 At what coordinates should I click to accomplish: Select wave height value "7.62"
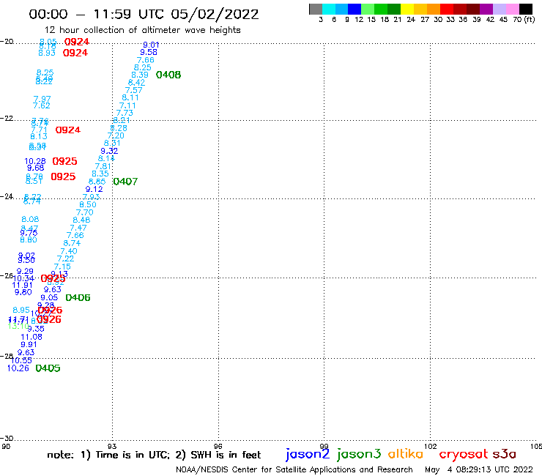pos(42,105)
